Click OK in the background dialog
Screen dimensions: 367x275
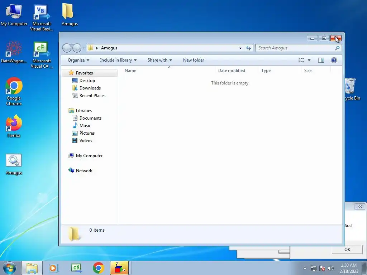(347, 249)
